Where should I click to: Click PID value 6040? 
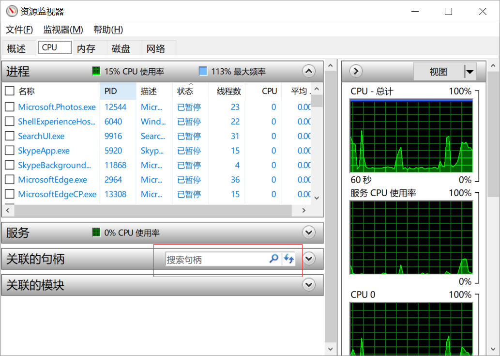click(x=113, y=122)
